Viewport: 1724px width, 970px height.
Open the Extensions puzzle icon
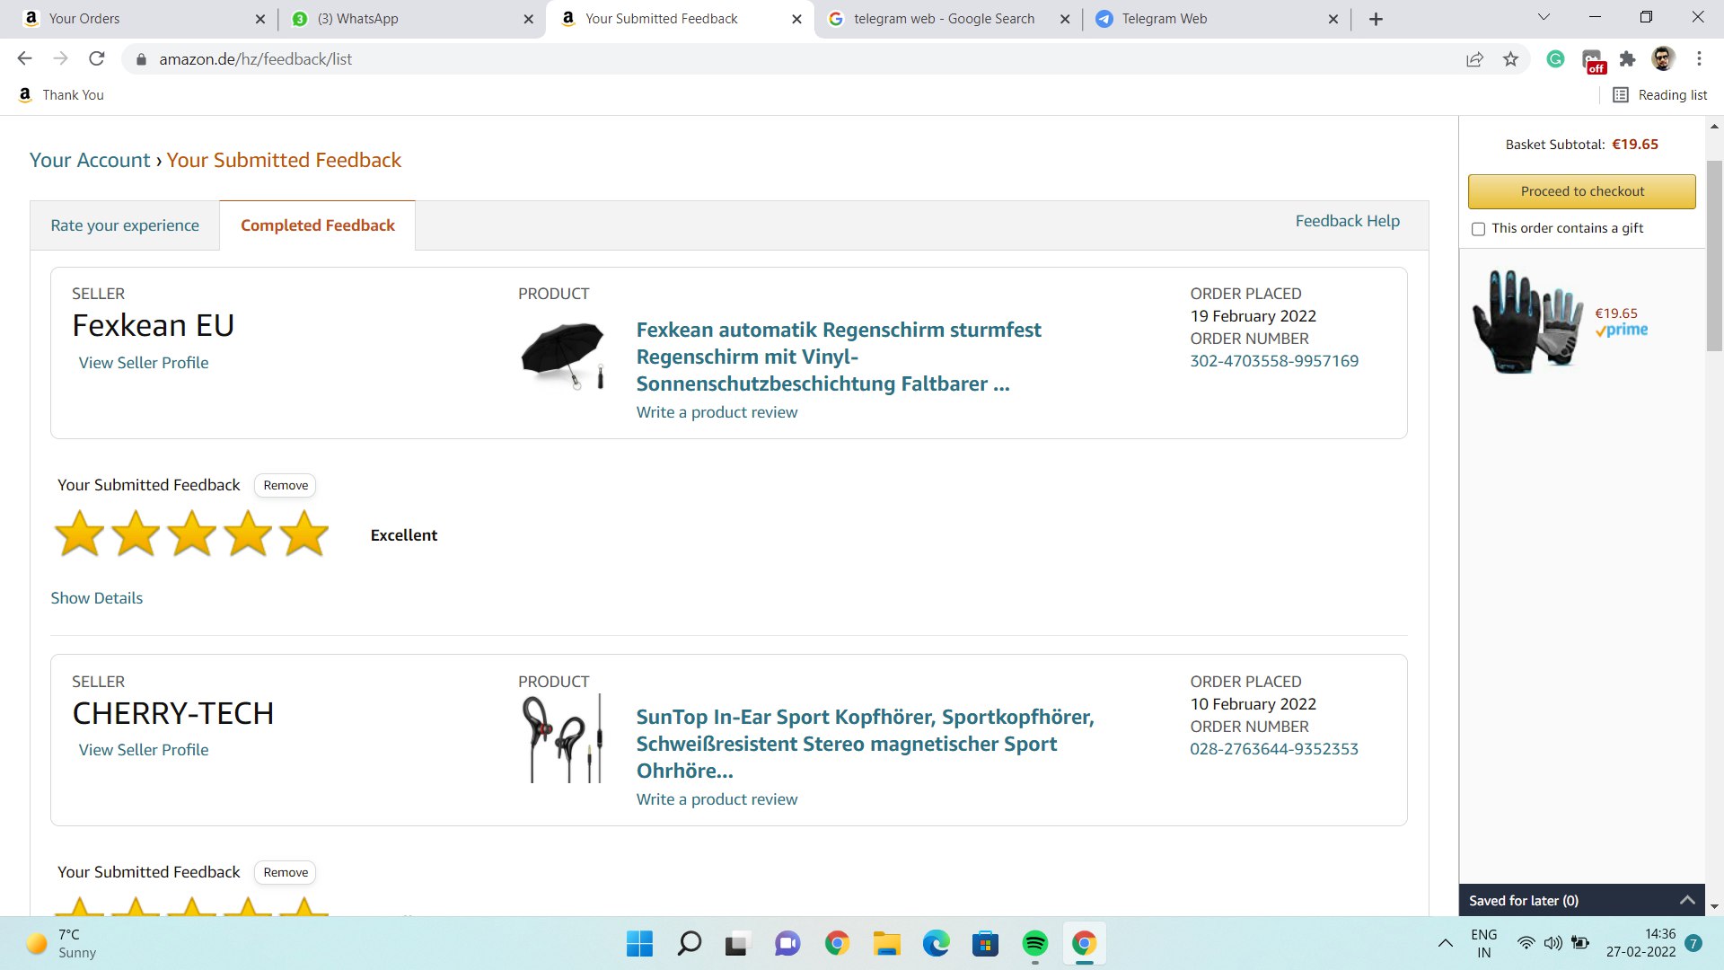1627,59
